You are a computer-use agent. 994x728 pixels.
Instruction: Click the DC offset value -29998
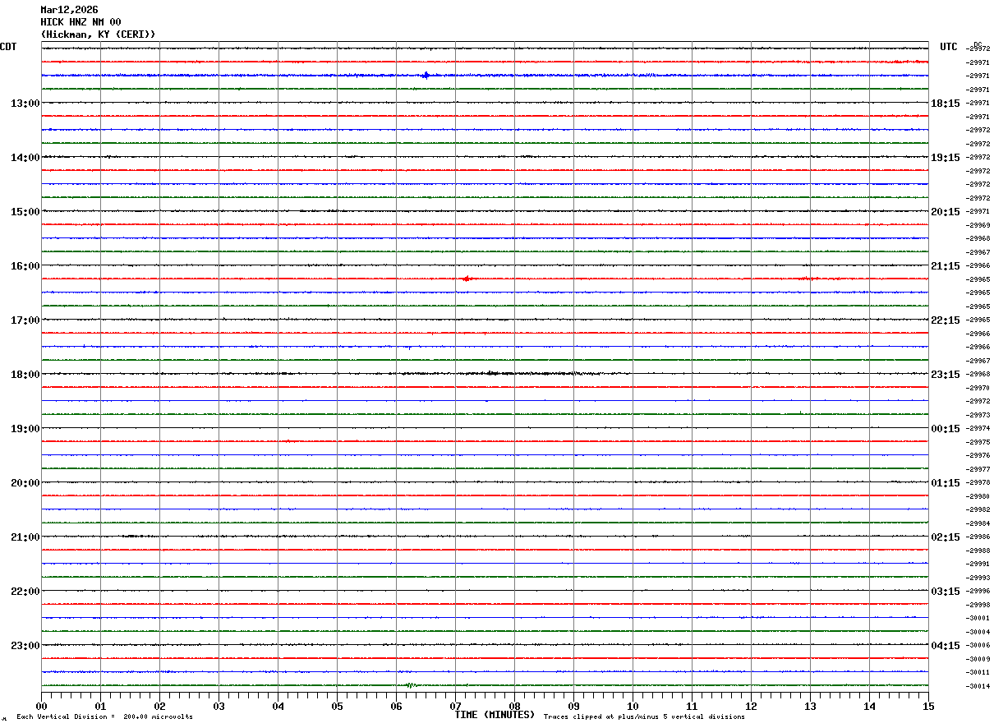978,605
